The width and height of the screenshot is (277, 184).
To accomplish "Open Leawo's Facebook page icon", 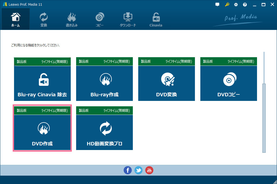I will [128, 170].
